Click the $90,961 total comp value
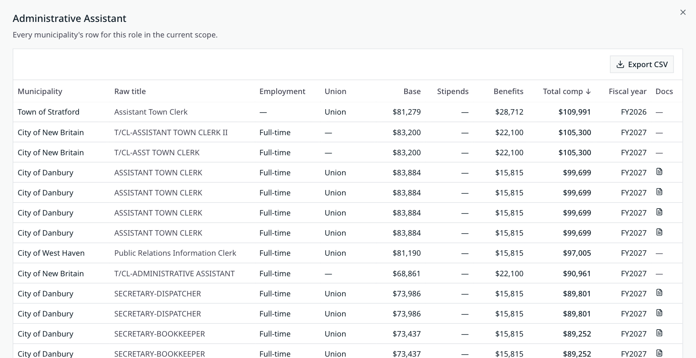The height and width of the screenshot is (358, 696). click(x=577, y=274)
